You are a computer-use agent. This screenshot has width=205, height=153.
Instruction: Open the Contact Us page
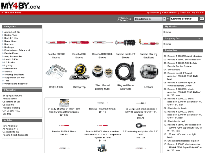click(x=8, y=105)
